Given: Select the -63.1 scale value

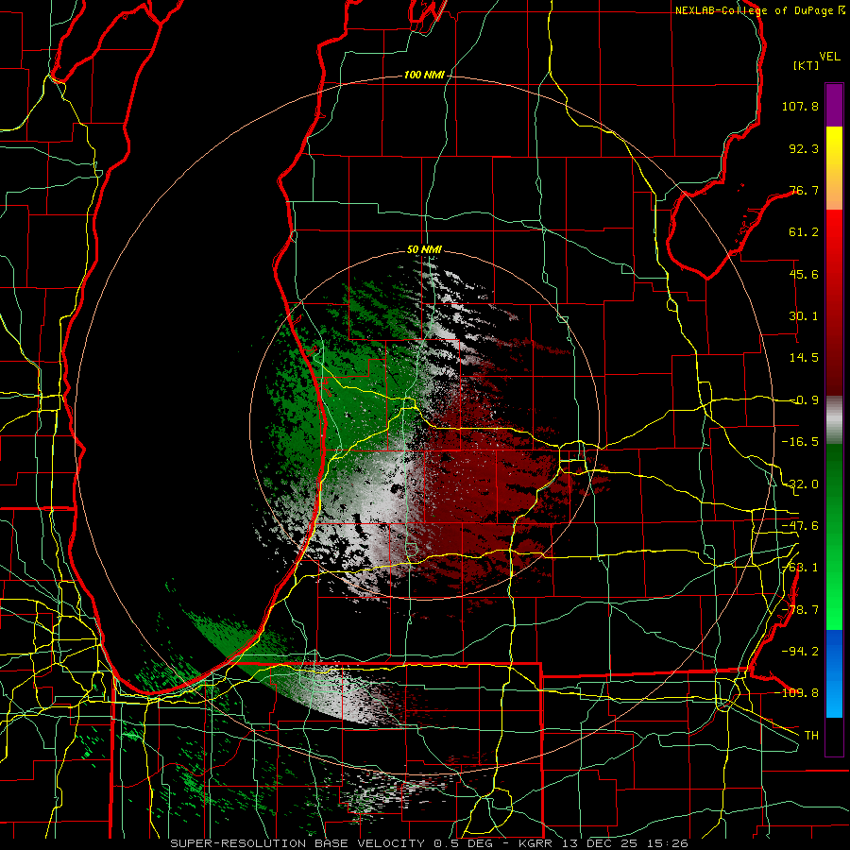Looking at the screenshot, I should point(800,568).
